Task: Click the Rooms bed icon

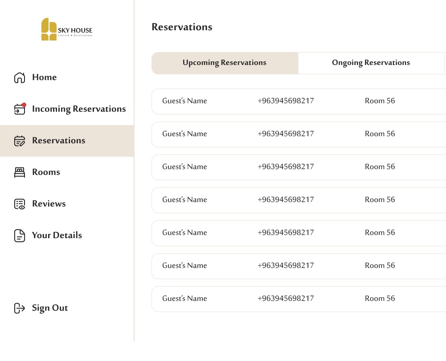Action: tap(20, 173)
